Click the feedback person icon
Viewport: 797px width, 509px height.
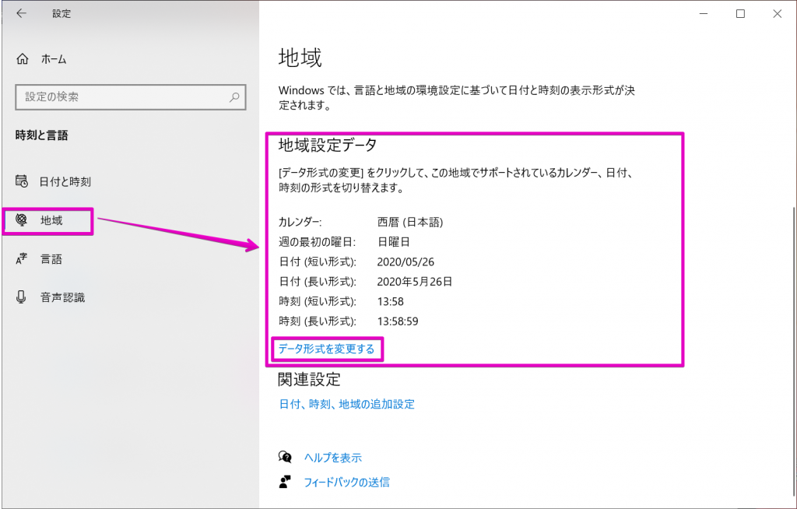(x=285, y=482)
